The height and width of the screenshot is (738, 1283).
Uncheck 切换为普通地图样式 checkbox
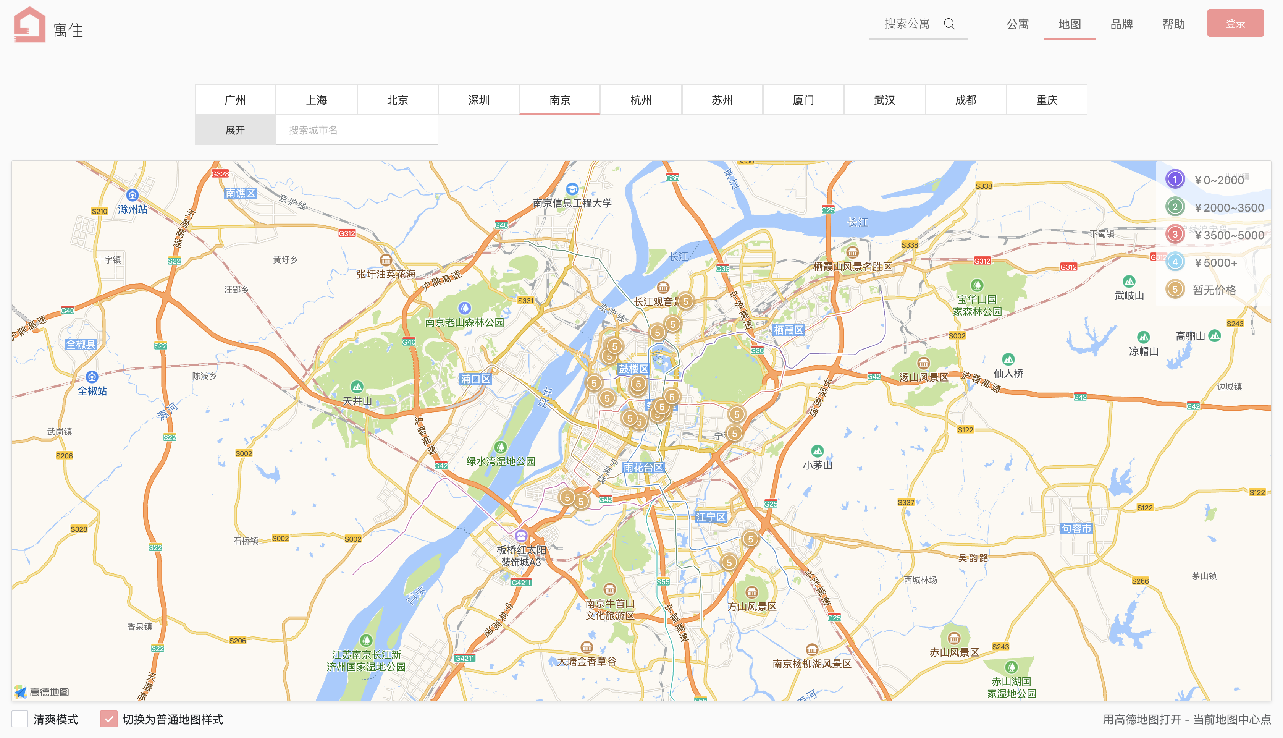108,719
